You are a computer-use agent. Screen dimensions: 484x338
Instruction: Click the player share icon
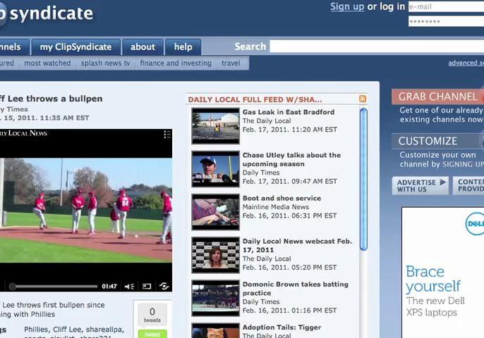point(164,287)
